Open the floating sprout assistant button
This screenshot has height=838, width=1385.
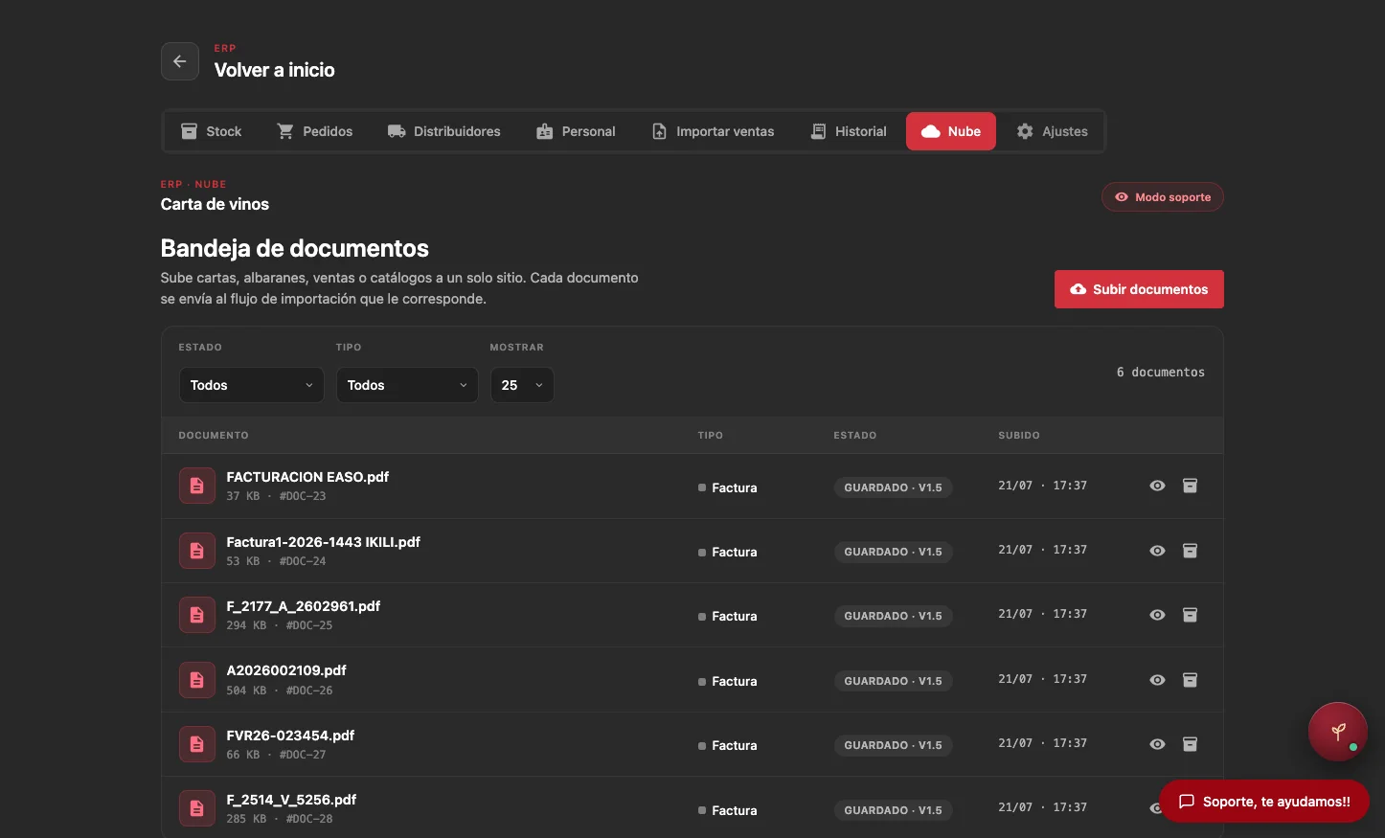point(1338,732)
